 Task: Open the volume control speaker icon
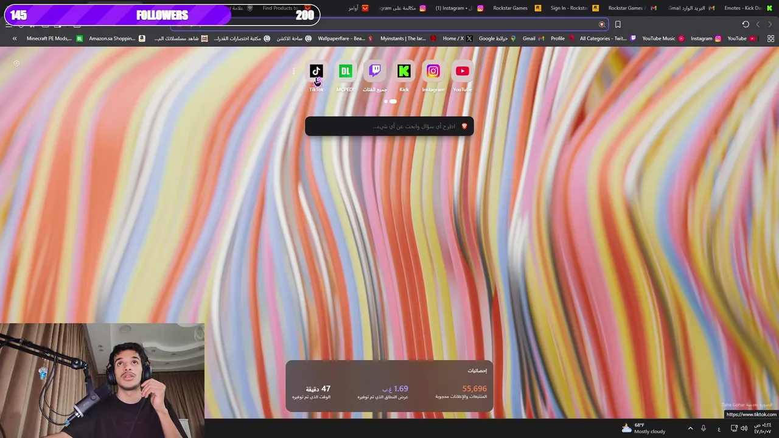tap(744, 429)
